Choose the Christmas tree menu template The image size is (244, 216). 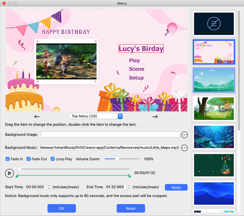coord(214,165)
